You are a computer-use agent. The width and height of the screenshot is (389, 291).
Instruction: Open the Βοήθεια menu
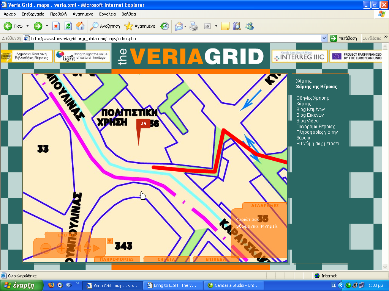click(128, 14)
